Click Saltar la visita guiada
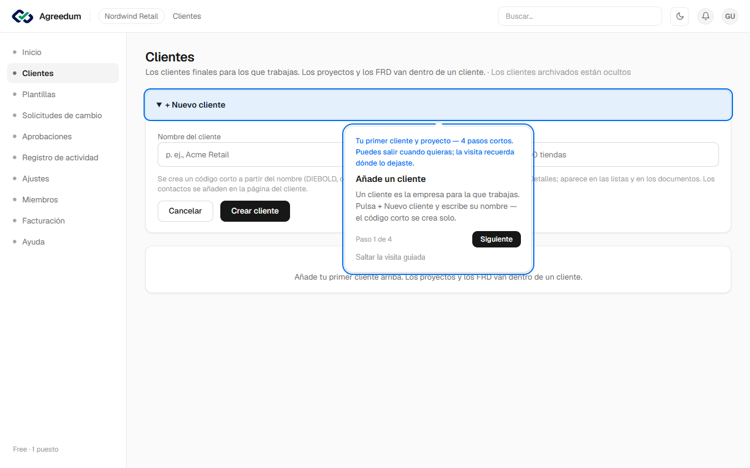Viewport: 750px width, 468px height. click(390, 257)
